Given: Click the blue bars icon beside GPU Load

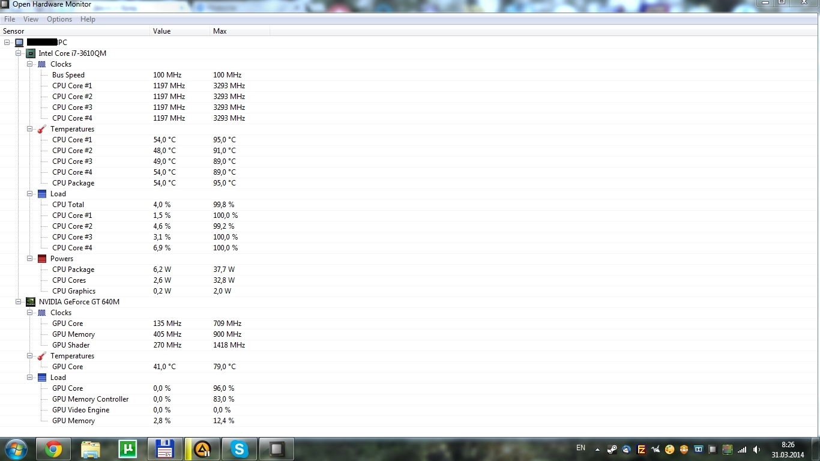Looking at the screenshot, I should [x=42, y=378].
